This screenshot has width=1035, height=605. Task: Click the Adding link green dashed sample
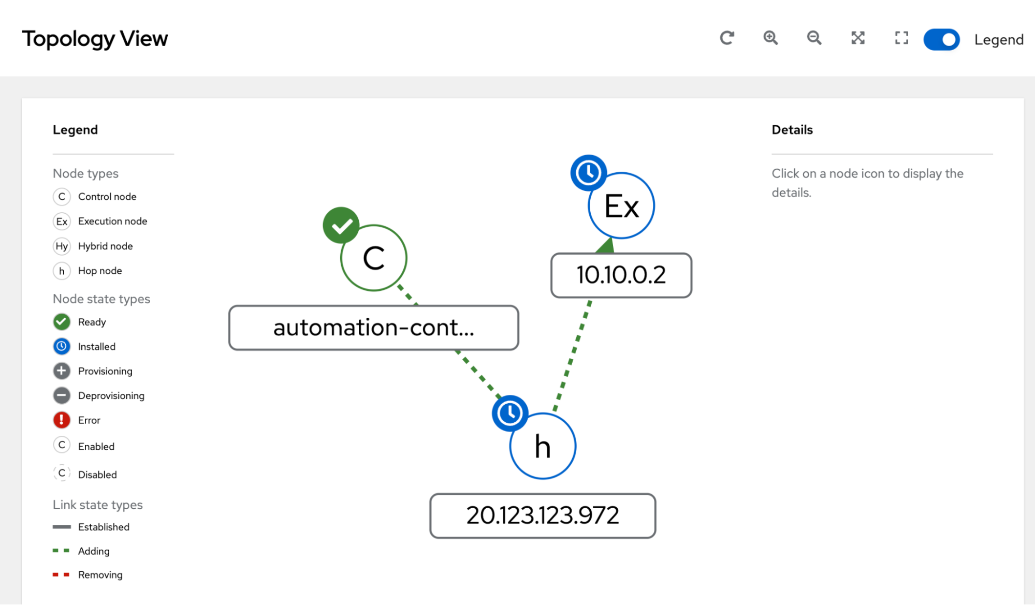pyautogui.click(x=61, y=551)
